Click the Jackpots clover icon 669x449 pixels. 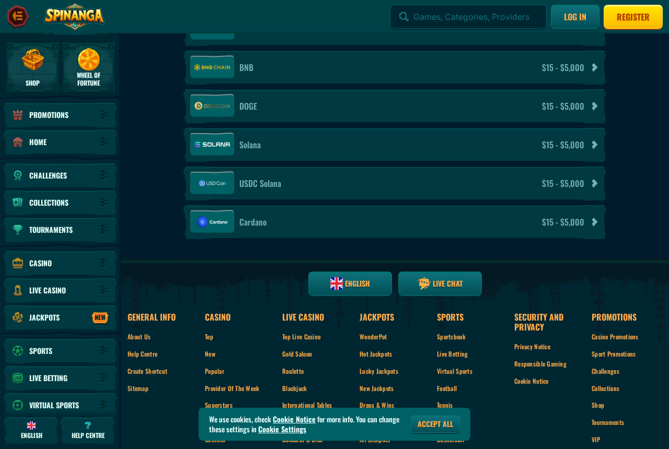coord(18,317)
